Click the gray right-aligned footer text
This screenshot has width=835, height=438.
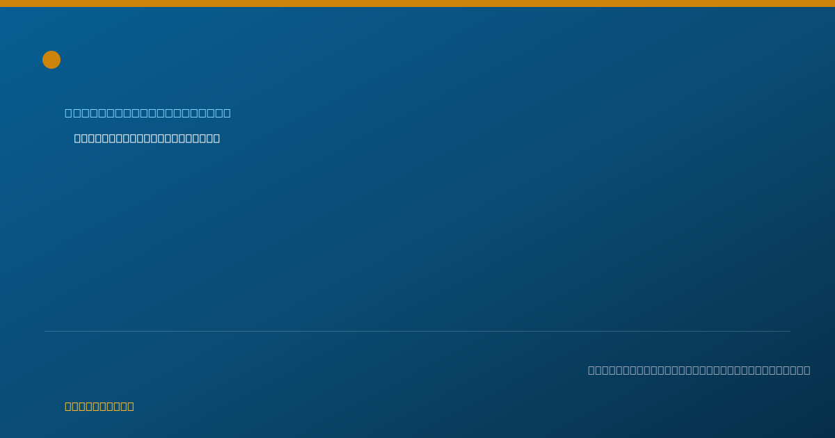[x=699, y=370]
